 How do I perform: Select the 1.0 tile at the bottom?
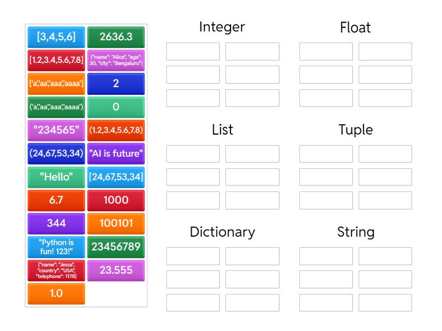point(56,294)
